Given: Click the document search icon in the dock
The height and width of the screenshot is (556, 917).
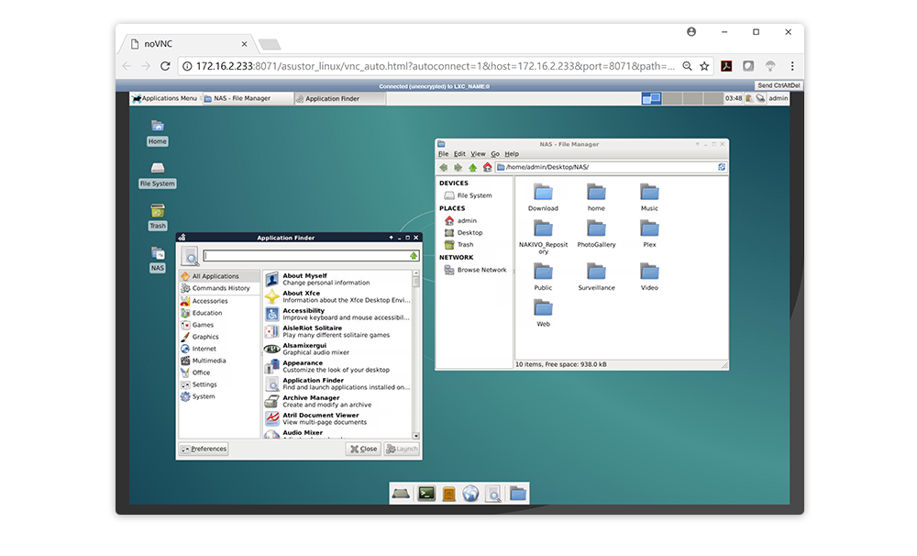Looking at the screenshot, I should 492,493.
